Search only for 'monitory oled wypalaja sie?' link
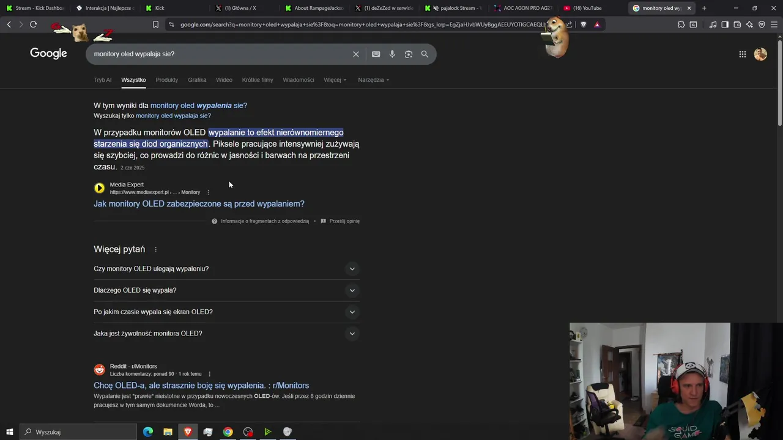 tap(173, 116)
